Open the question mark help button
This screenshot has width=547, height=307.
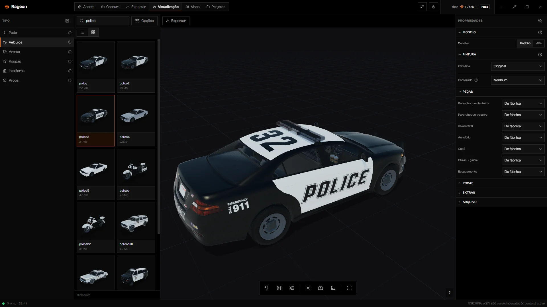450,293
